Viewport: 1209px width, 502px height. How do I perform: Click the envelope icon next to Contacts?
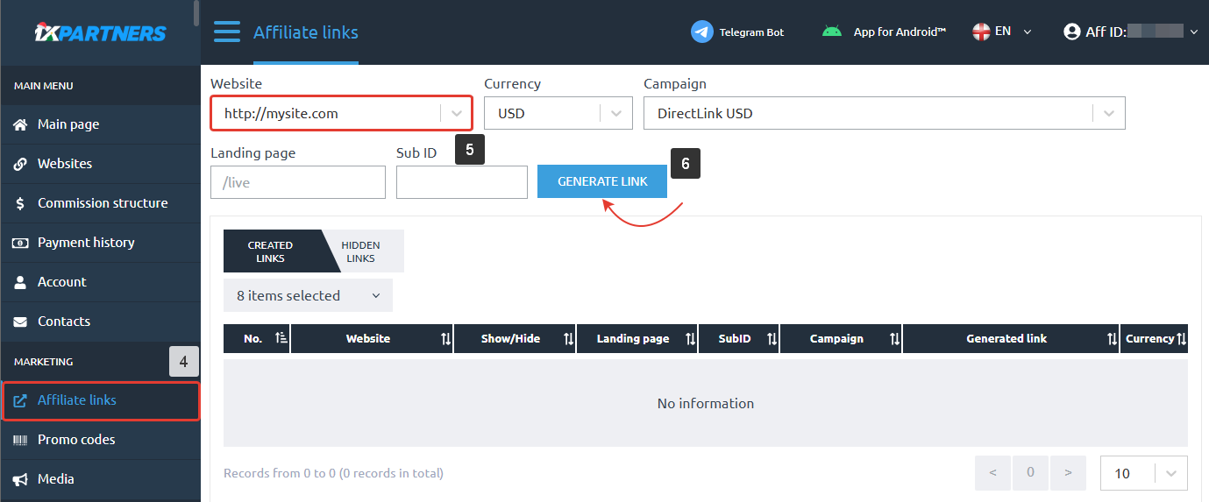pos(20,322)
